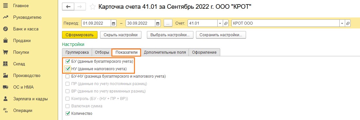Open the account 41.01 selection form icon
The height and width of the screenshot is (120, 360).
[x=226, y=23]
